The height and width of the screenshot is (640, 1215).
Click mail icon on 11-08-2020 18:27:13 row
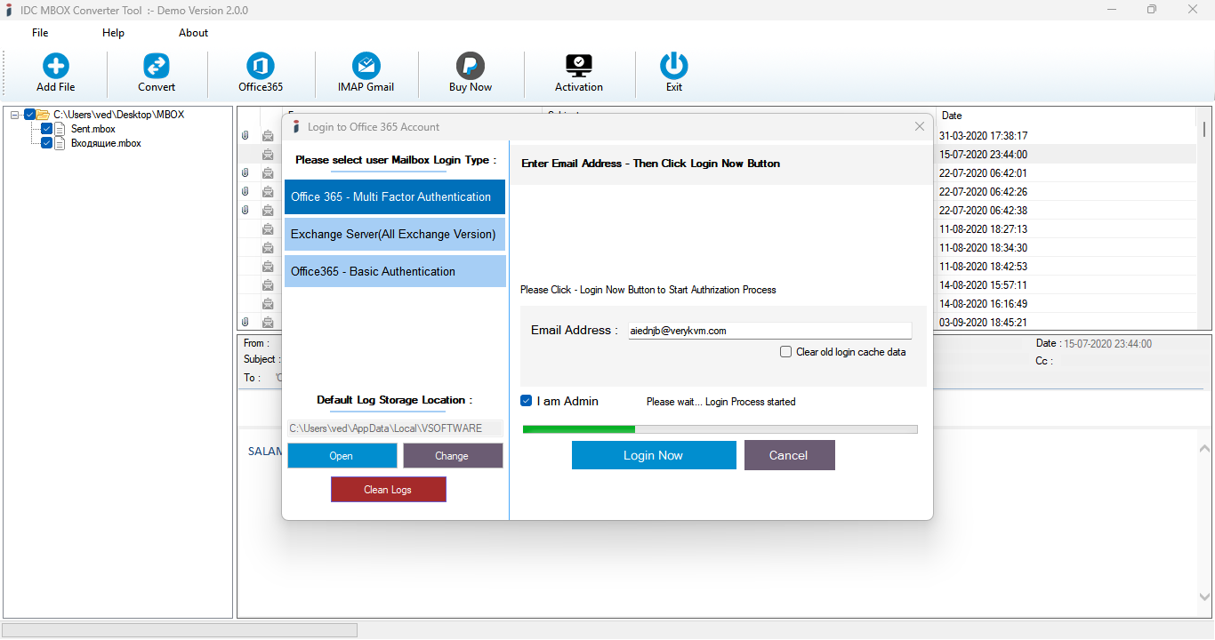(268, 229)
